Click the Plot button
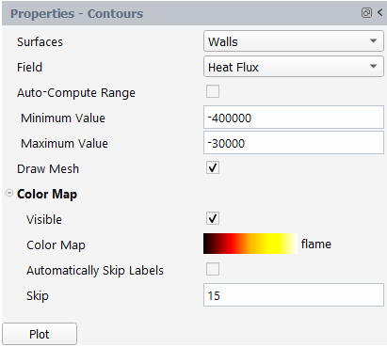The image size is (387, 347). click(x=40, y=334)
